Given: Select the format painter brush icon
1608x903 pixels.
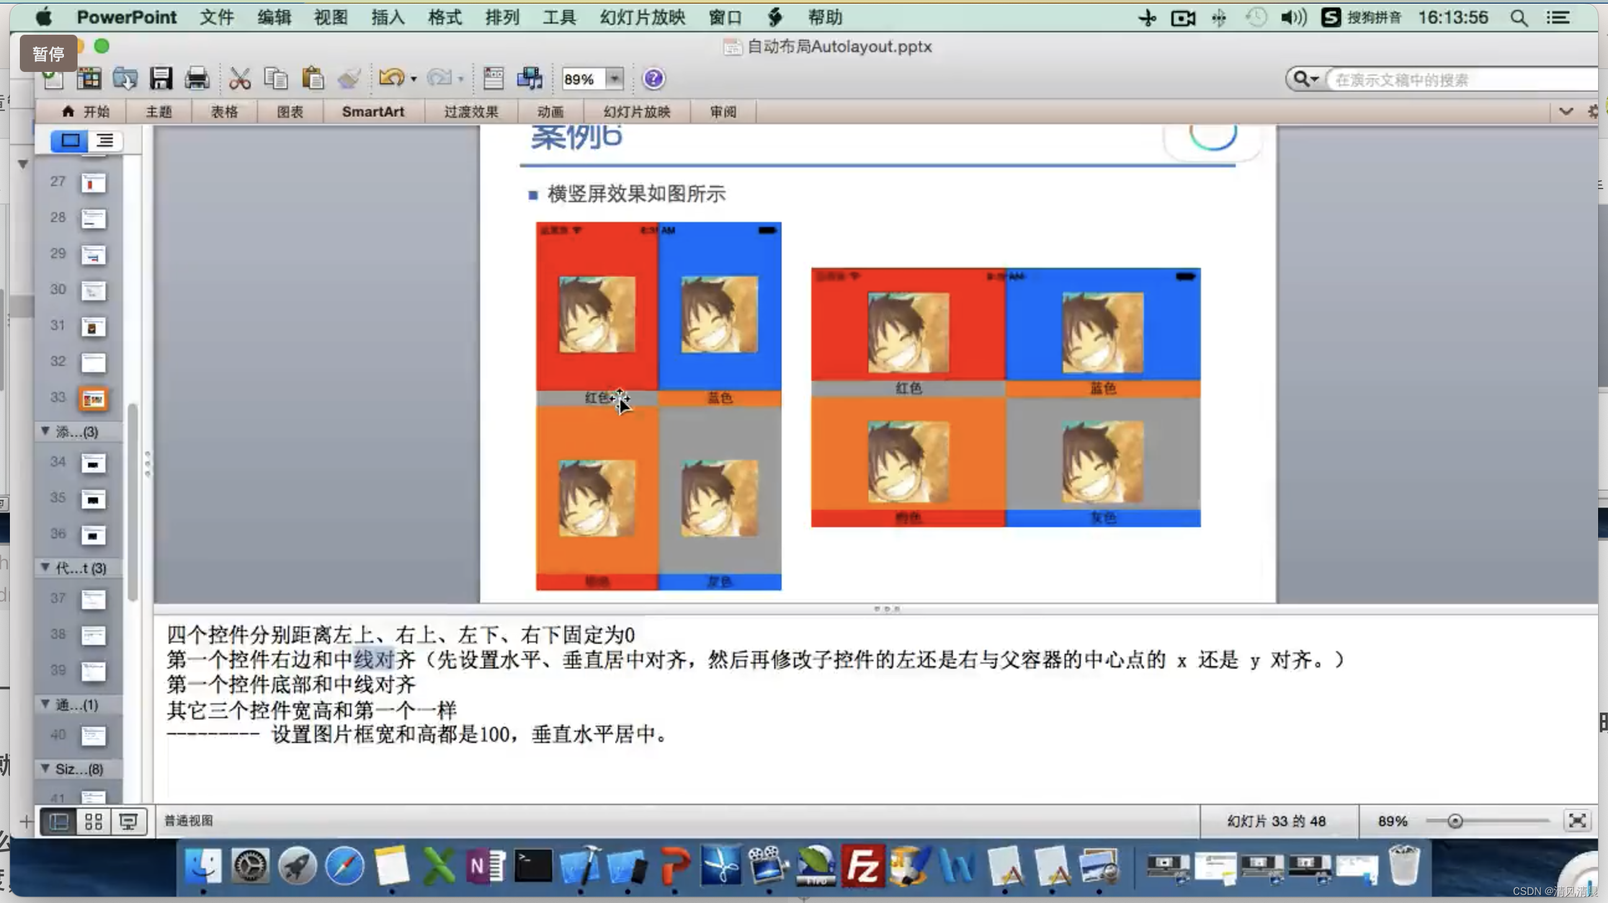Looking at the screenshot, I should (x=349, y=79).
